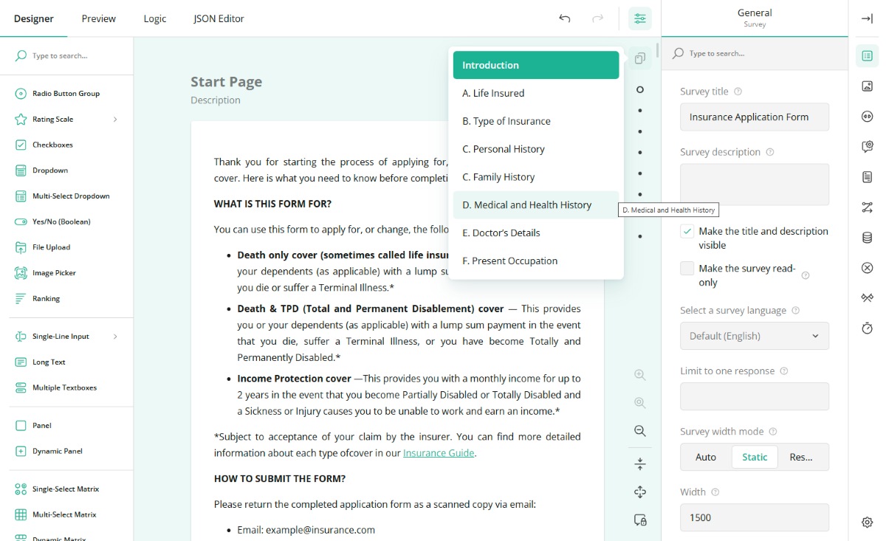Go to Introduction page in list

(536, 65)
